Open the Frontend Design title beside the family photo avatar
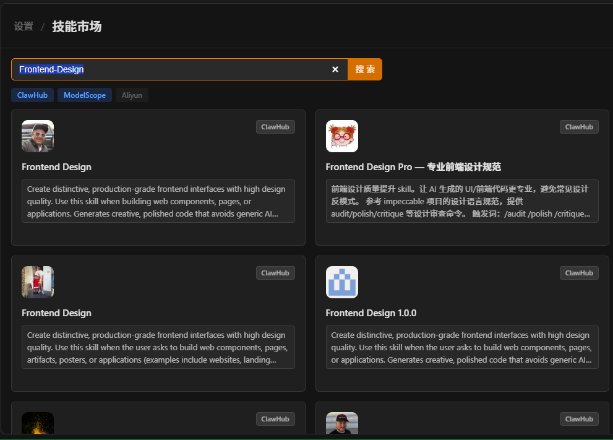This screenshot has width=613, height=440. (x=57, y=313)
